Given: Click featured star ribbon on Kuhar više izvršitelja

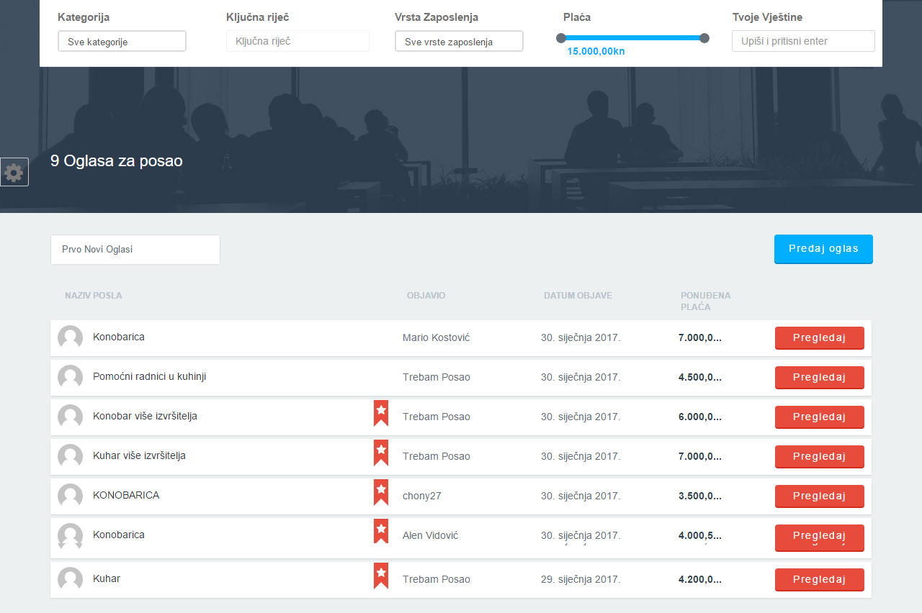Looking at the screenshot, I should [x=381, y=453].
